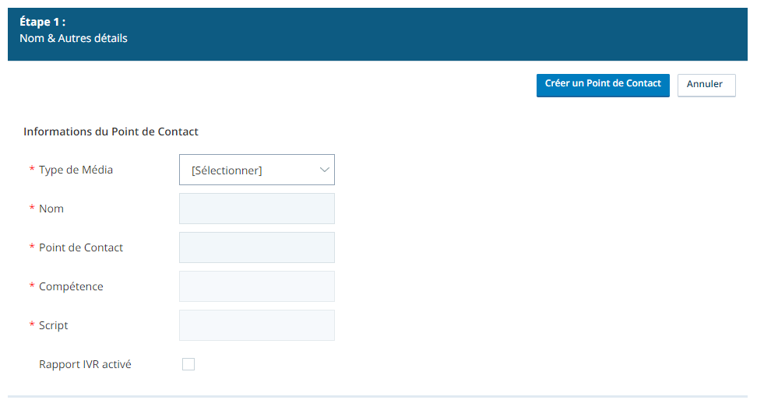Click the Compétence label text

(71, 286)
